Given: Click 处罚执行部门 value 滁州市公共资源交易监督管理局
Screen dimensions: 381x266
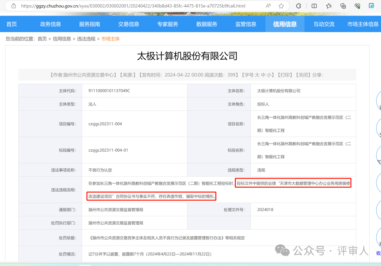Looking at the screenshot, I should [116, 223].
